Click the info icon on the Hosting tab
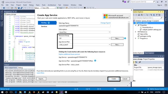Viewport: 168px width, 94px height. coord(49,23)
